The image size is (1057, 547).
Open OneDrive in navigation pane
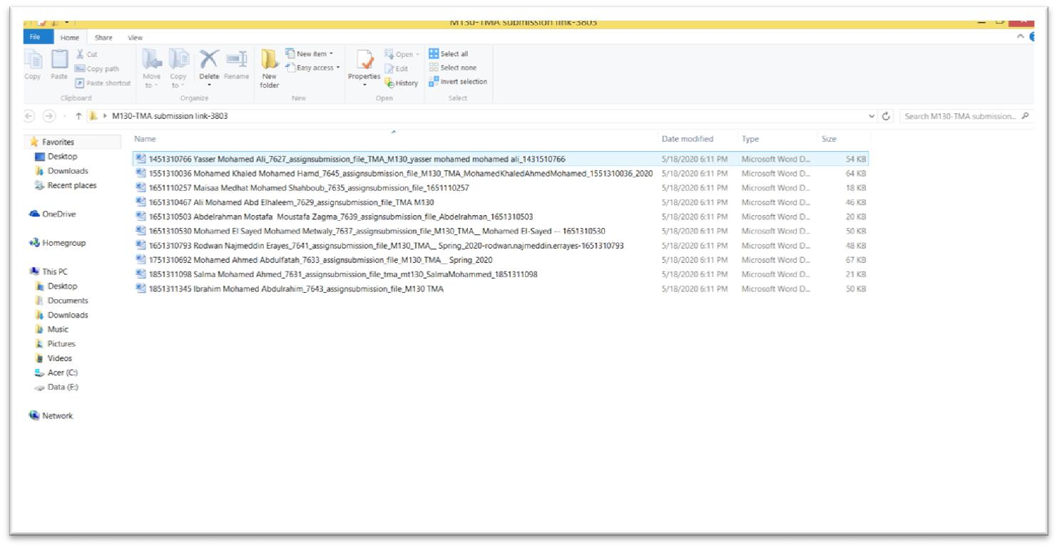(52, 214)
